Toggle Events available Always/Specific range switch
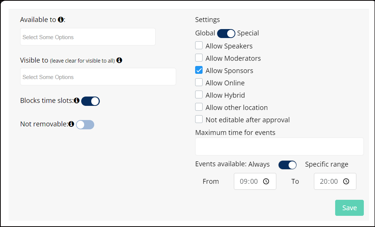Screen dimensions: 375x227 pyautogui.click(x=287, y=165)
